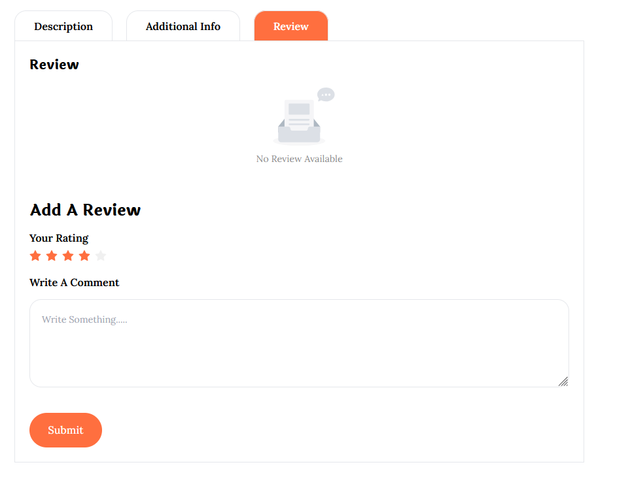
Task: Click the empty inbox tray illustration
Action: point(299,133)
